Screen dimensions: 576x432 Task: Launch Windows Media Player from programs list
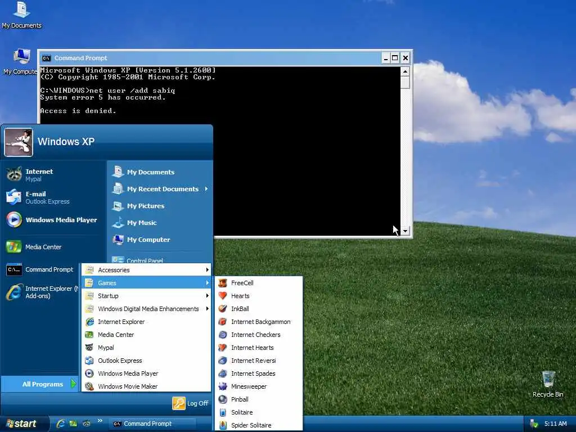[x=146, y=373]
